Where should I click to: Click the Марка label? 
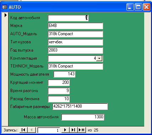(x=16, y=26)
